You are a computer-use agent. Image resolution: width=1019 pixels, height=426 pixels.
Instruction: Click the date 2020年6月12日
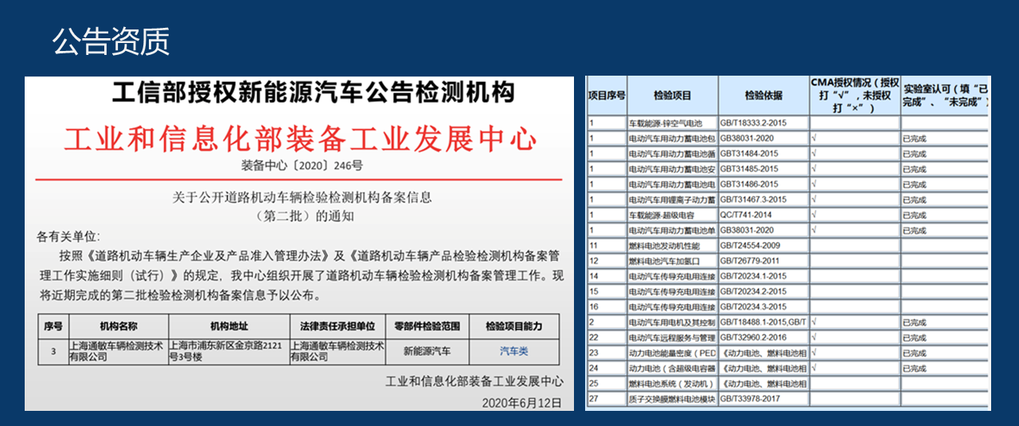tap(521, 403)
